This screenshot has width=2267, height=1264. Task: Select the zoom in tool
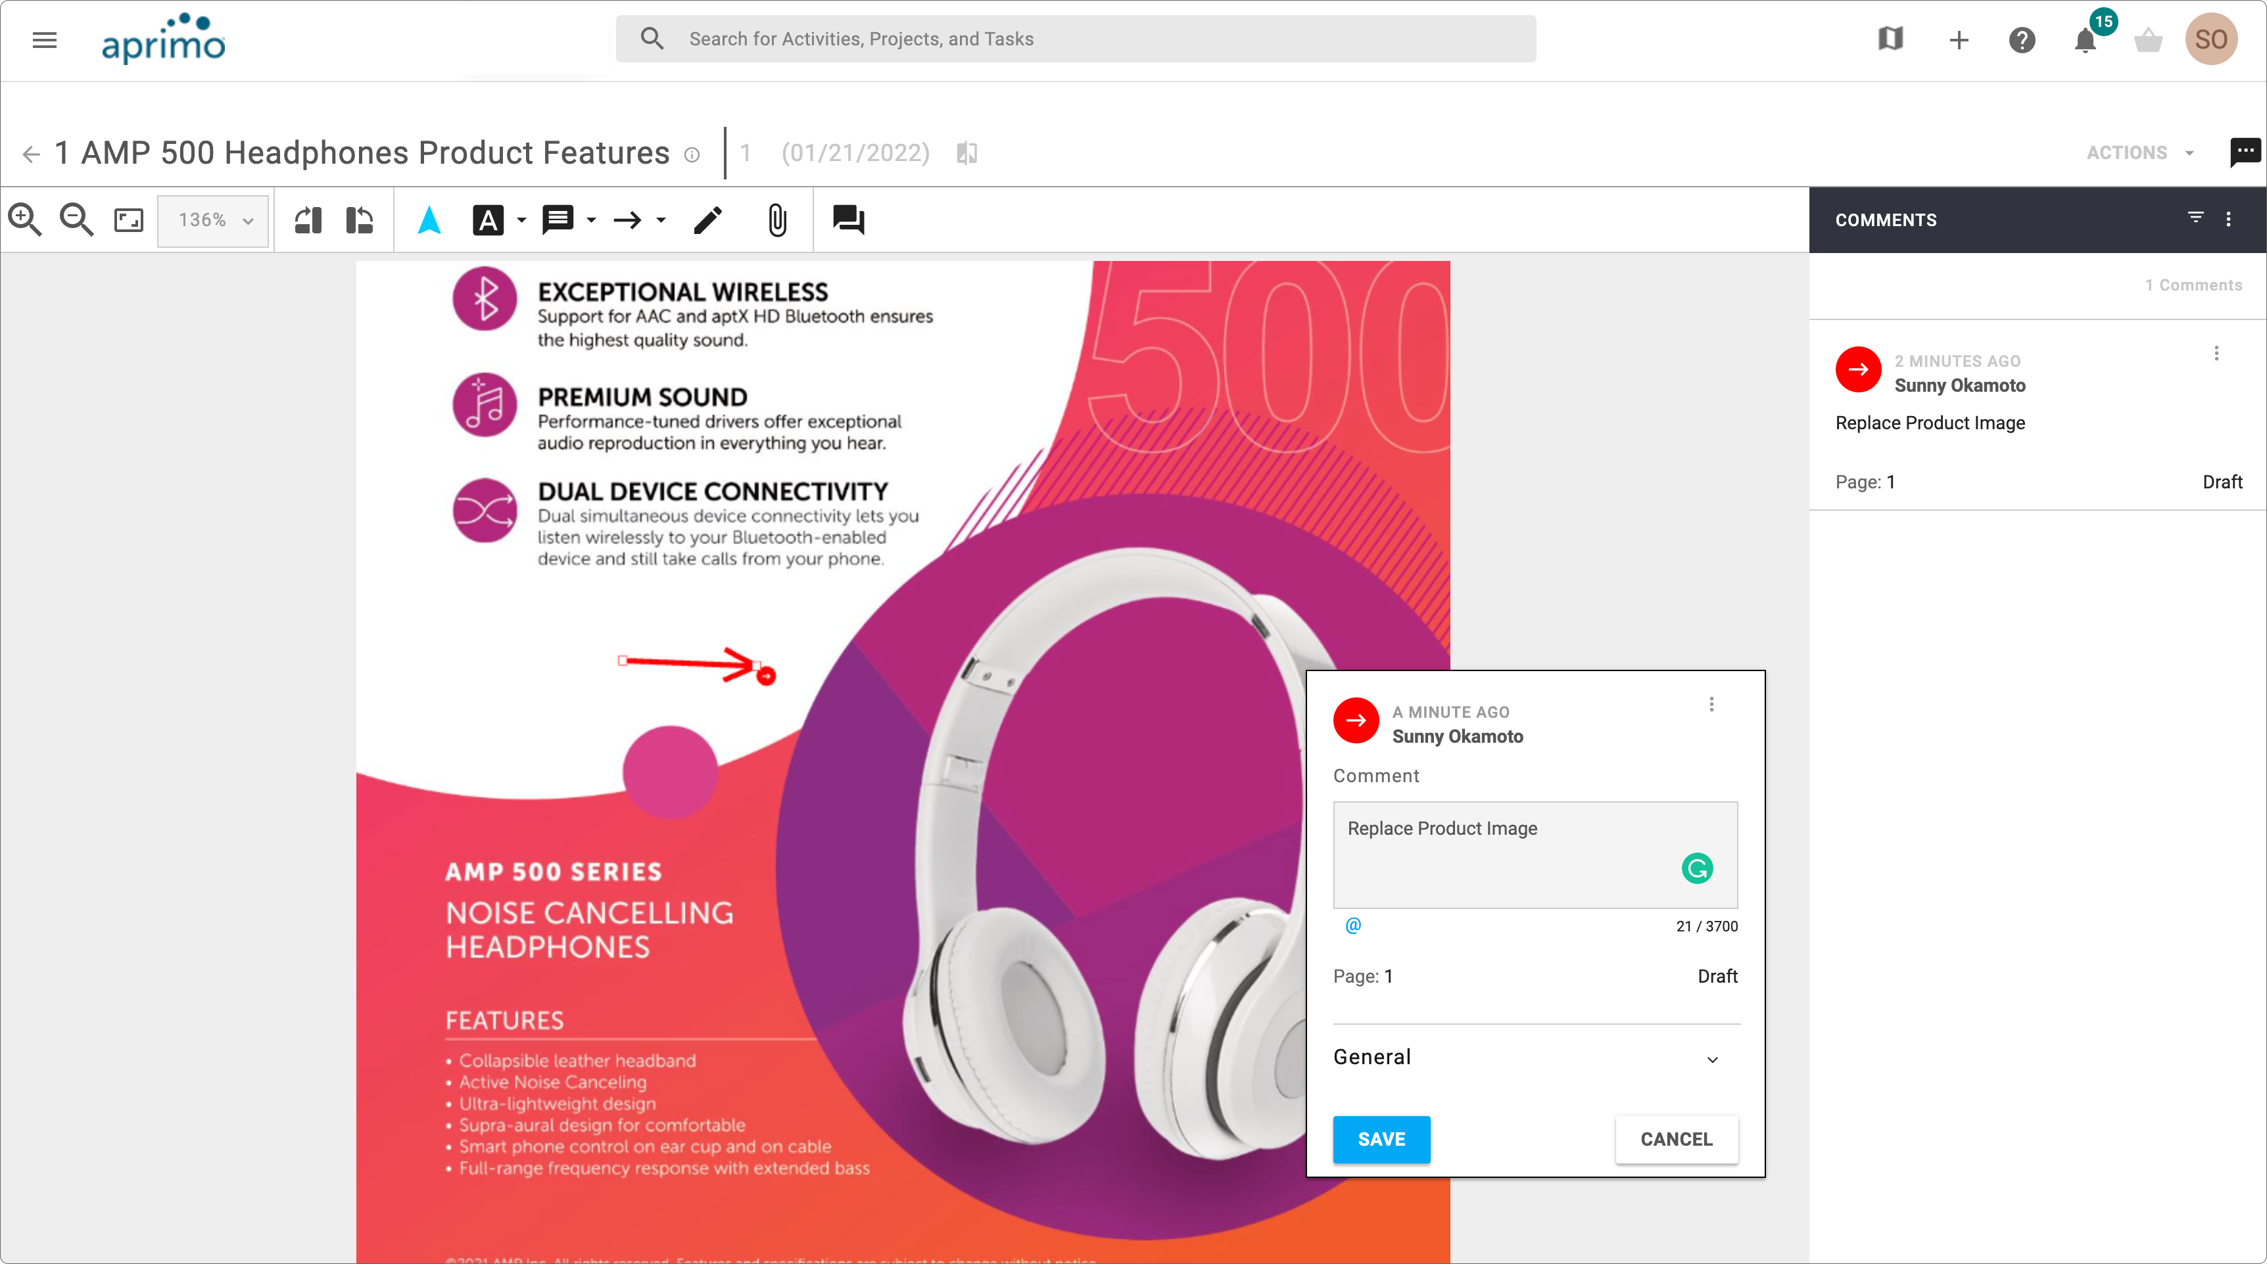(x=24, y=220)
